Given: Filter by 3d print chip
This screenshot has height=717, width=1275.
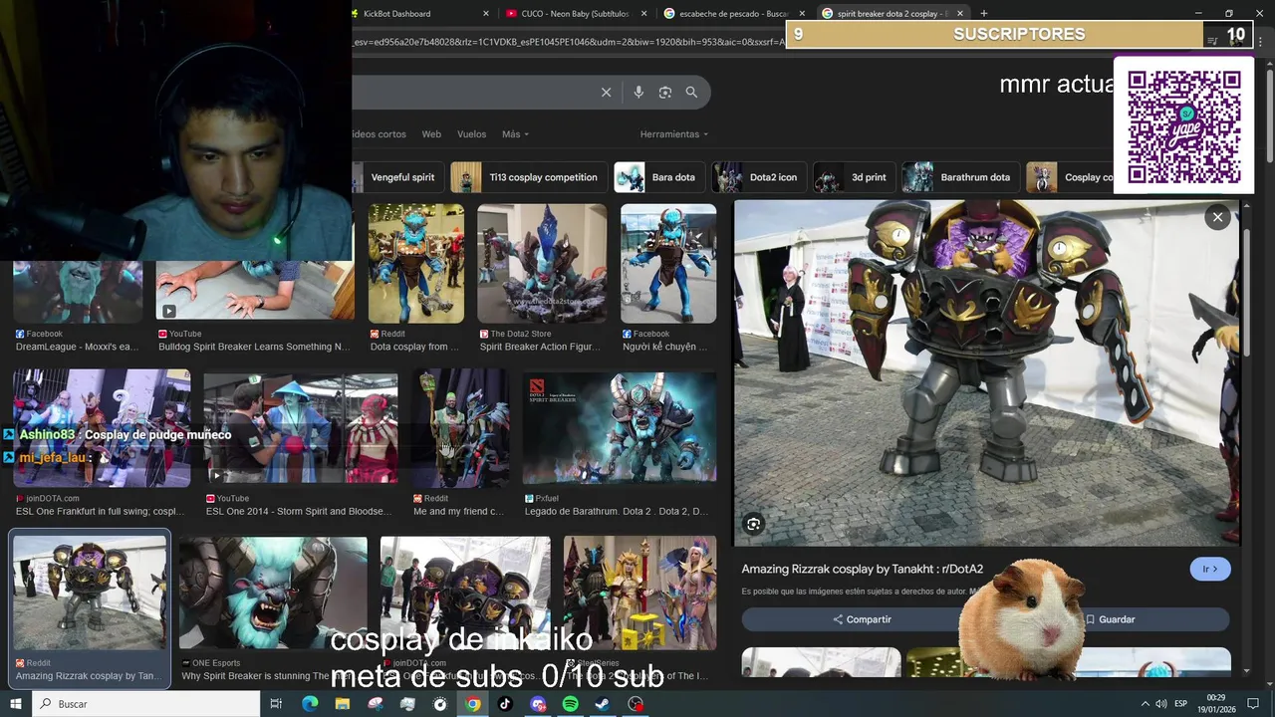Looking at the screenshot, I should 854,177.
